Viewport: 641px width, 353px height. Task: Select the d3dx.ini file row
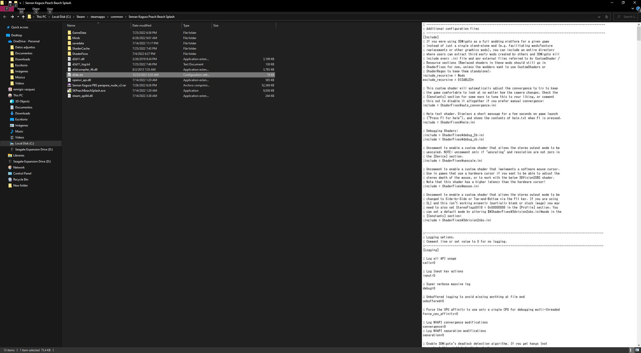[x=171, y=75]
